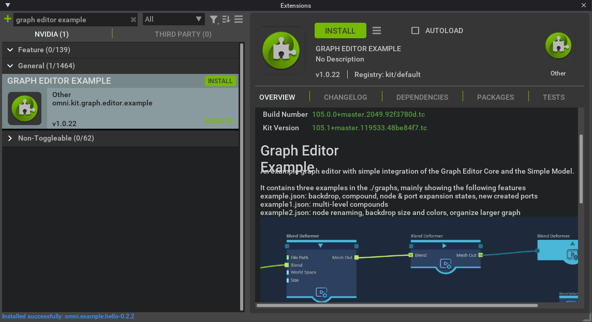Click omni.kit.graph.editor.example text
The width and height of the screenshot is (592, 322).
point(102,103)
